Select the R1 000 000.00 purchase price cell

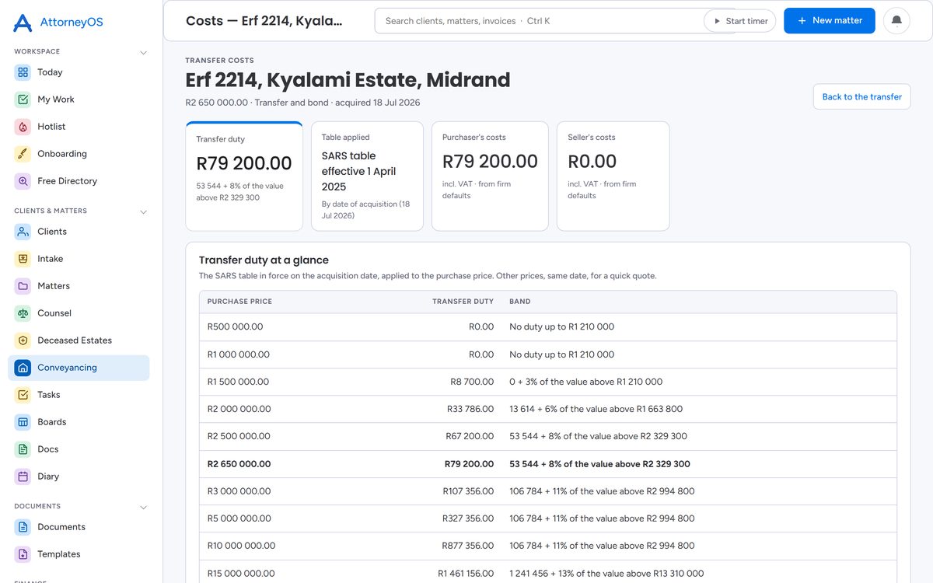[x=239, y=354]
